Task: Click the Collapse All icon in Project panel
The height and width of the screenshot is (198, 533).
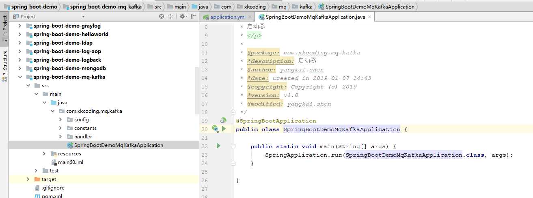Action: point(170,17)
